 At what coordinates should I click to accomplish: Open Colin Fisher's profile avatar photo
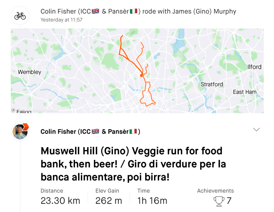coord(20,132)
